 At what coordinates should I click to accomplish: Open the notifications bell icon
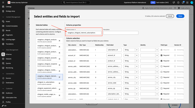coord(183,3)
